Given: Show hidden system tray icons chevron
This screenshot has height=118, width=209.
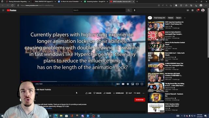Looking at the screenshot, I should (182, 116).
